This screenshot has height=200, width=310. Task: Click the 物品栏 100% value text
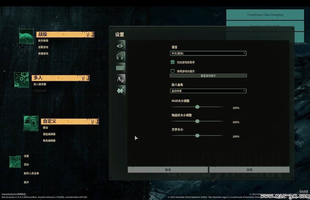click(236, 122)
